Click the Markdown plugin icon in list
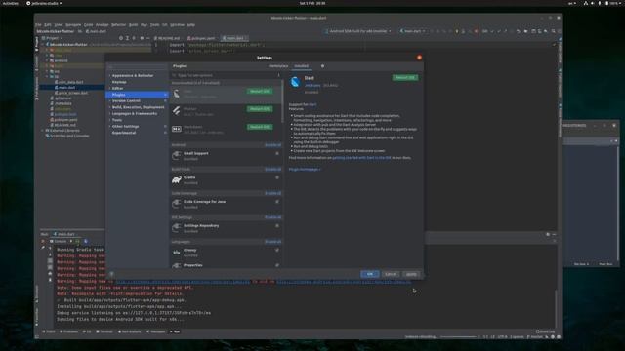 coord(177,129)
